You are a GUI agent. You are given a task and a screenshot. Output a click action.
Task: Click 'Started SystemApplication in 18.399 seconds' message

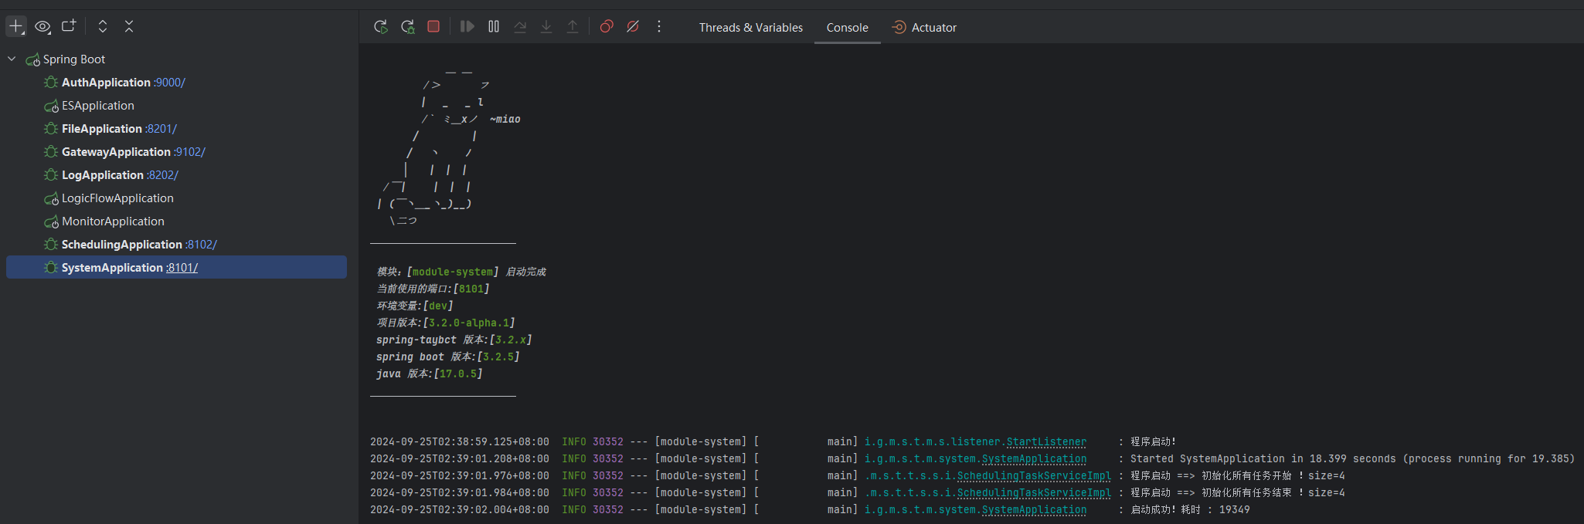click(x=1352, y=459)
